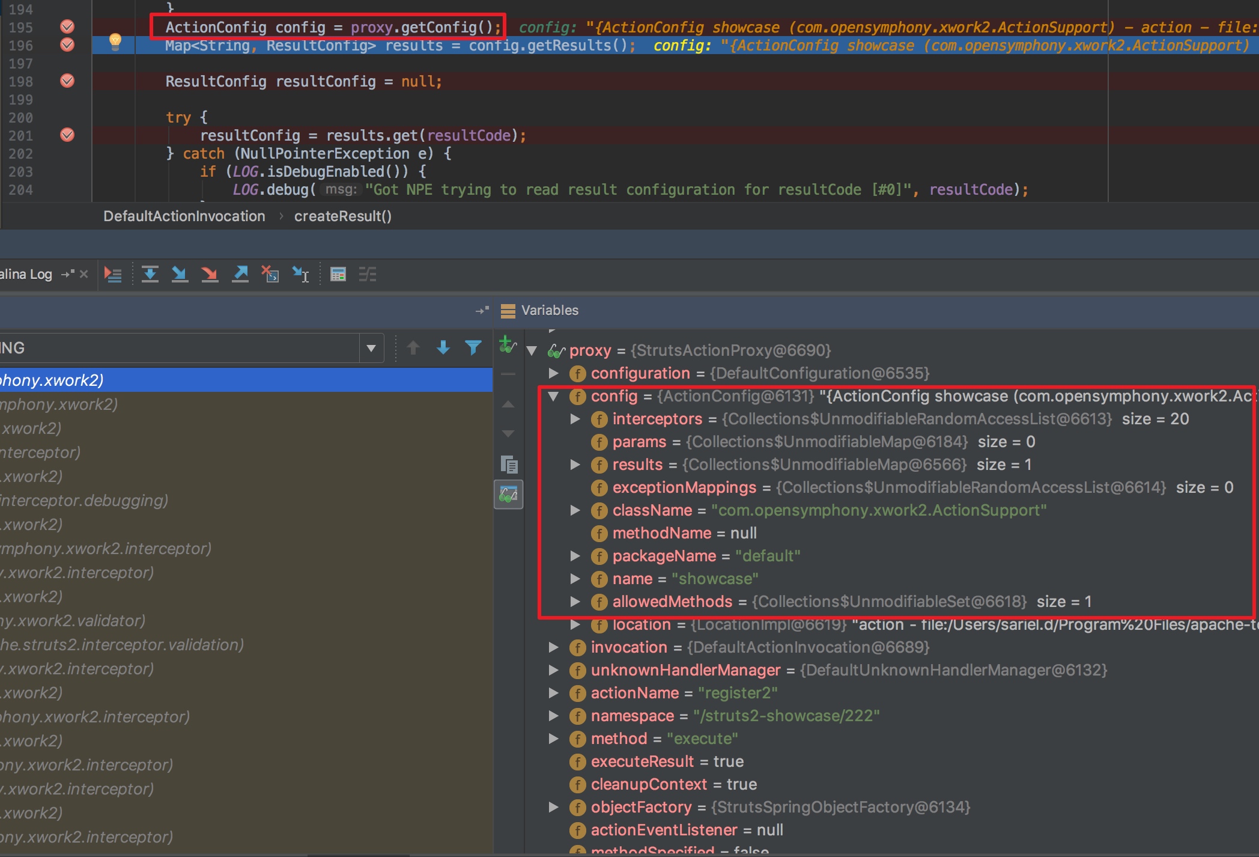The width and height of the screenshot is (1259, 857).
Task: Select frame 'he.struts2.interceptor.validation)'
Action: (x=246, y=644)
